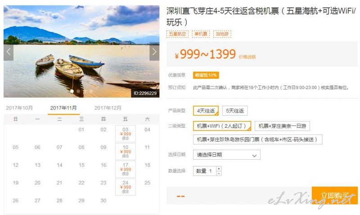Open the 2017年11月 calendar tab
Image resolution: width=360 pixels, height=215 pixels.
pos(63,108)
